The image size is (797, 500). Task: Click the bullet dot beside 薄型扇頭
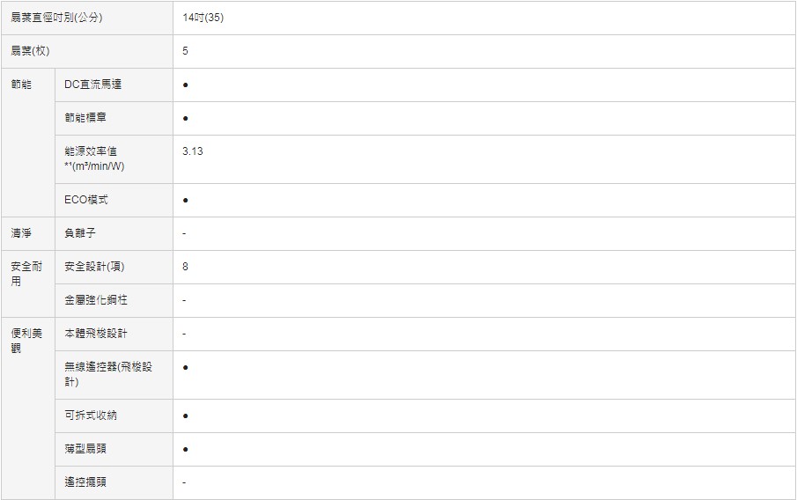point(186,450)
